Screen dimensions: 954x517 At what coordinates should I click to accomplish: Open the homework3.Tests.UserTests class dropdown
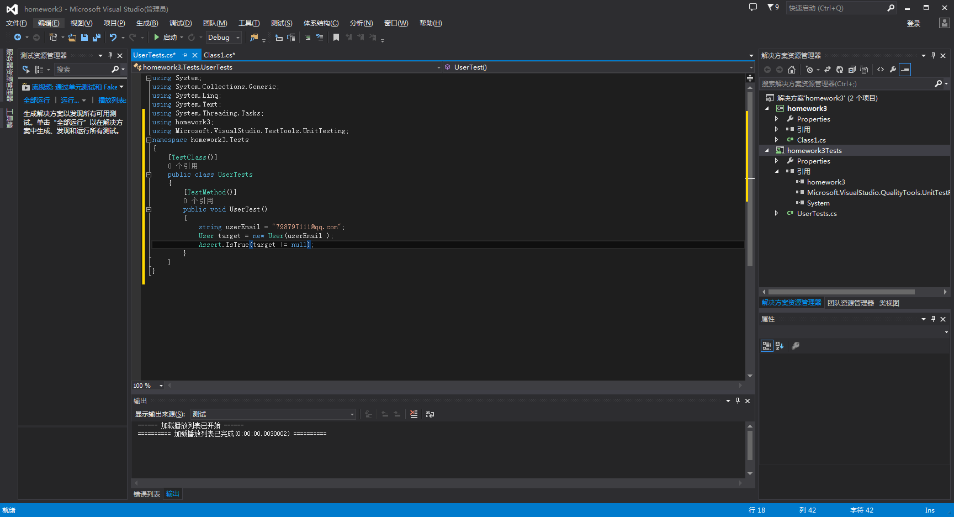[287, 67]
